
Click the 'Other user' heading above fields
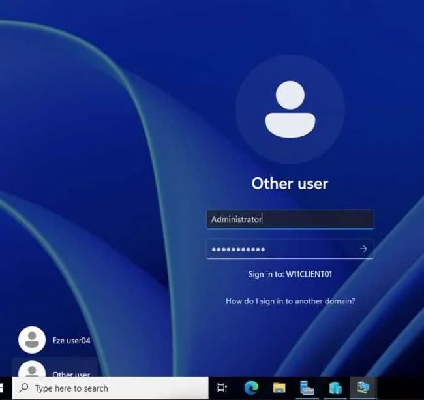(290, 183)
